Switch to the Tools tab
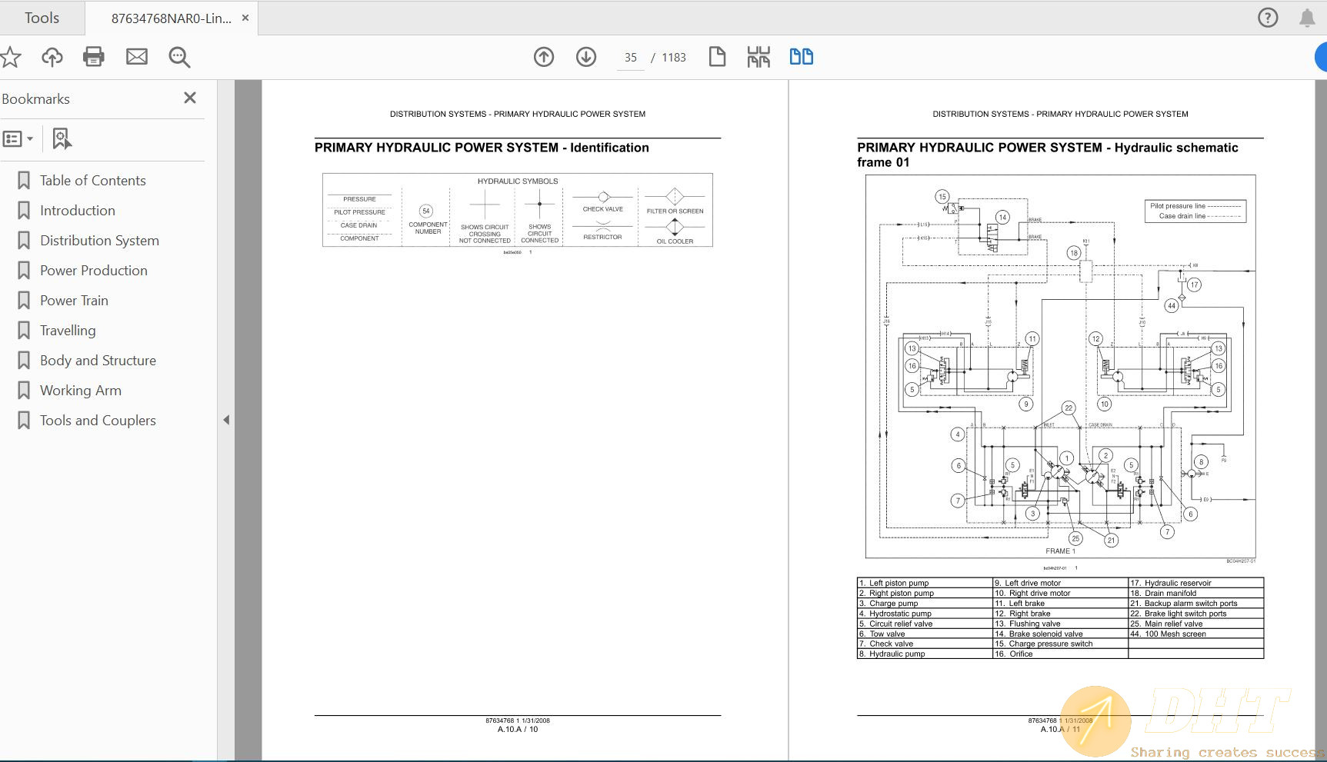 [42, 18]
